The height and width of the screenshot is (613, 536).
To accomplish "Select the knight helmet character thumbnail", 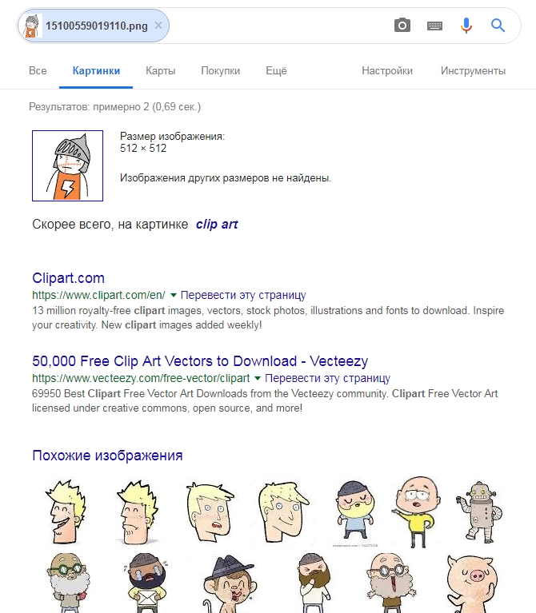I will coord(68,165).
